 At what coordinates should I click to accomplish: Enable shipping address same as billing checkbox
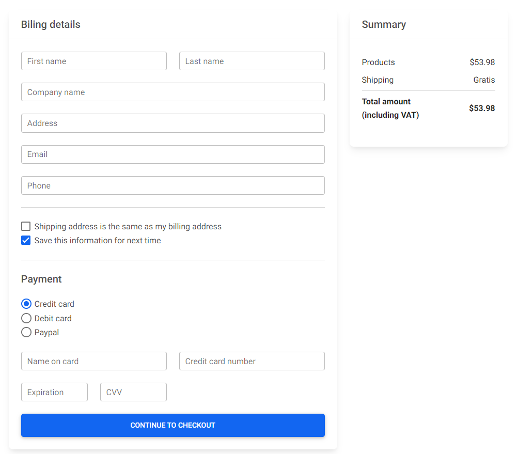pyautogui.click(x=26, y=226)
